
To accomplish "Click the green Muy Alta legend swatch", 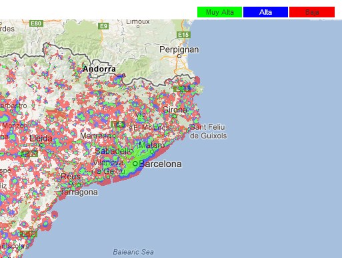I will pos(219,12).
